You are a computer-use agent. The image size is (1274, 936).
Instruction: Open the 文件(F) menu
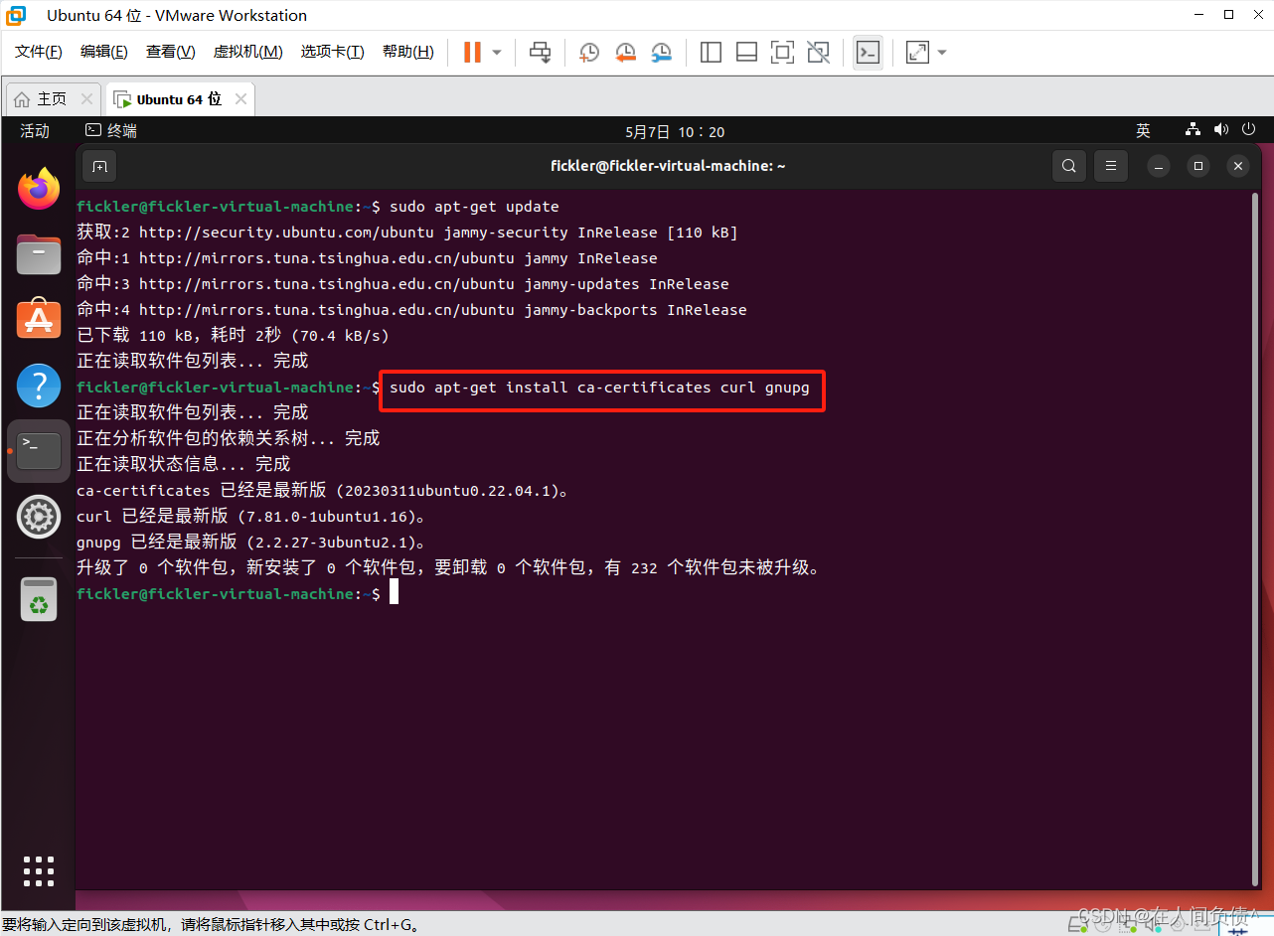pyautogui.click(x=39, y=52)
